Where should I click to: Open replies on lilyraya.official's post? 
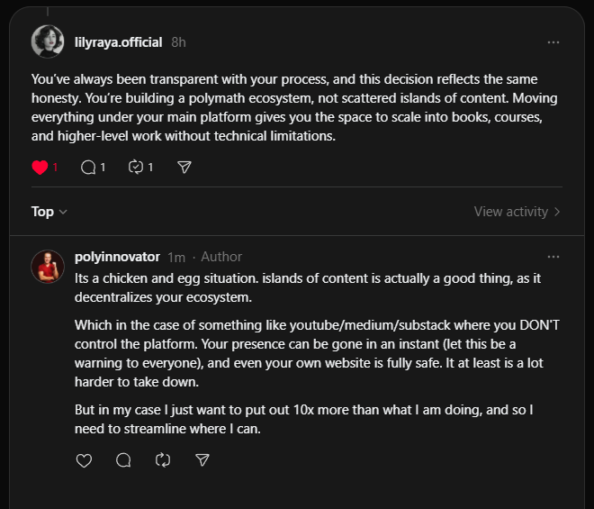pyautogui.click(x=88, y=167)
